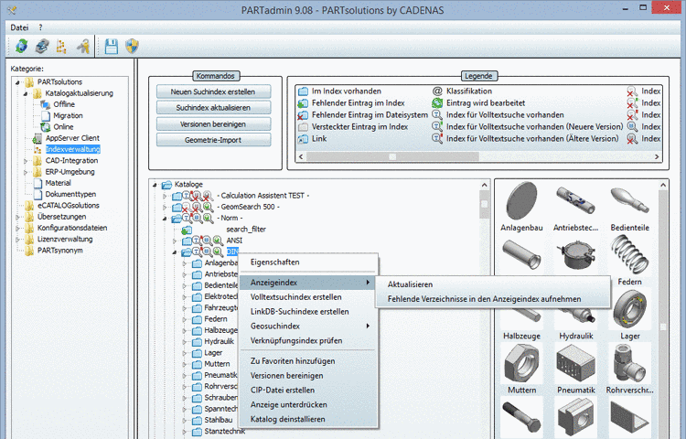Click the Windows shield toolbar icon
Image resolution: width=686 pixels, height=439 pixels.
[132, 46]
